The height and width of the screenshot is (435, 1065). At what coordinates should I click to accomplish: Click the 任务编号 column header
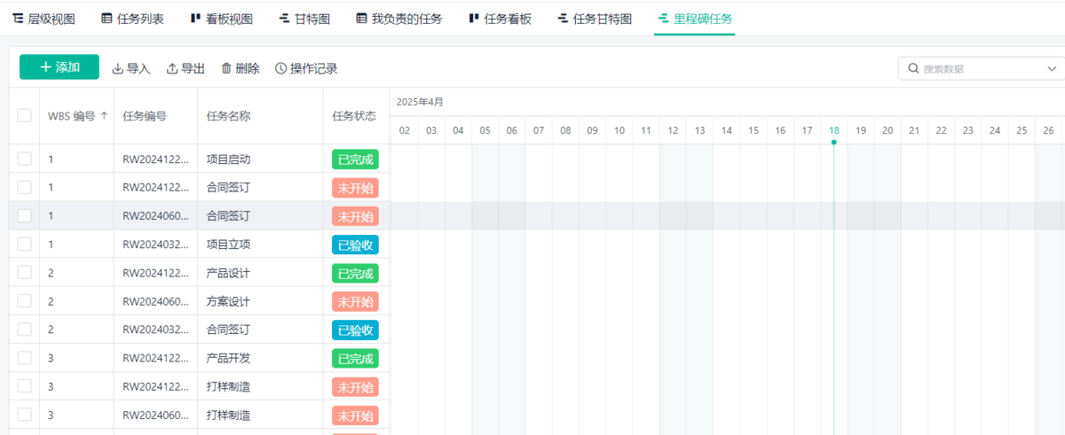[145, 115]
